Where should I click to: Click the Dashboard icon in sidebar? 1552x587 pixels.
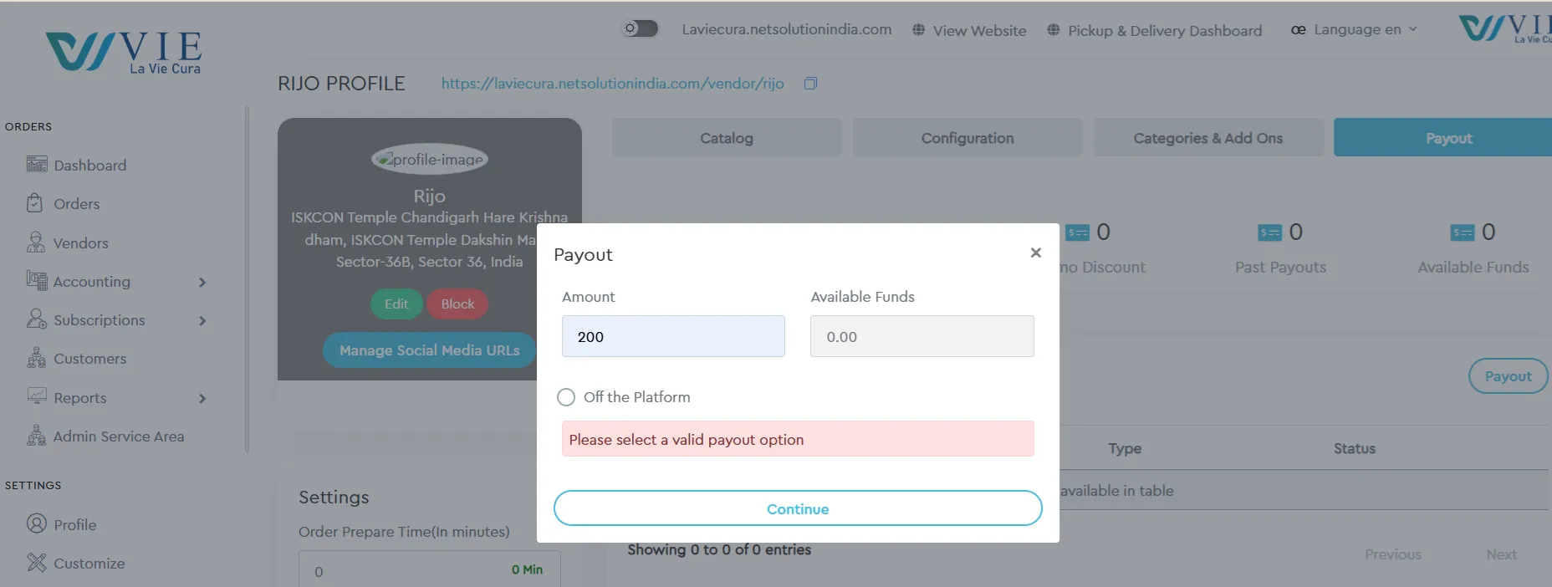[36, 165]
